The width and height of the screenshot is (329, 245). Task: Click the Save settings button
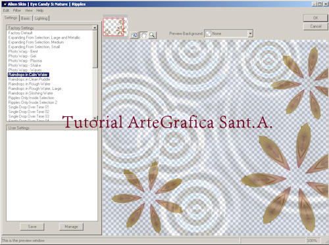32,227
